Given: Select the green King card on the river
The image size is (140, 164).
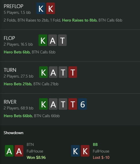Looking at the screenshot, I should [x=43, y=104].
